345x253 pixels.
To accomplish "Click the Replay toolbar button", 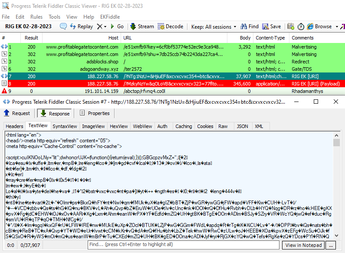I will [x=81, y=26].
